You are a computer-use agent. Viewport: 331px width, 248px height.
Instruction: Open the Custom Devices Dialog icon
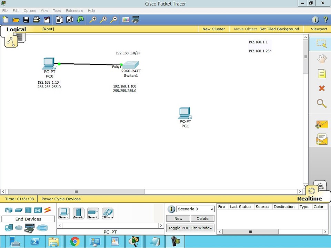point(135,20)
